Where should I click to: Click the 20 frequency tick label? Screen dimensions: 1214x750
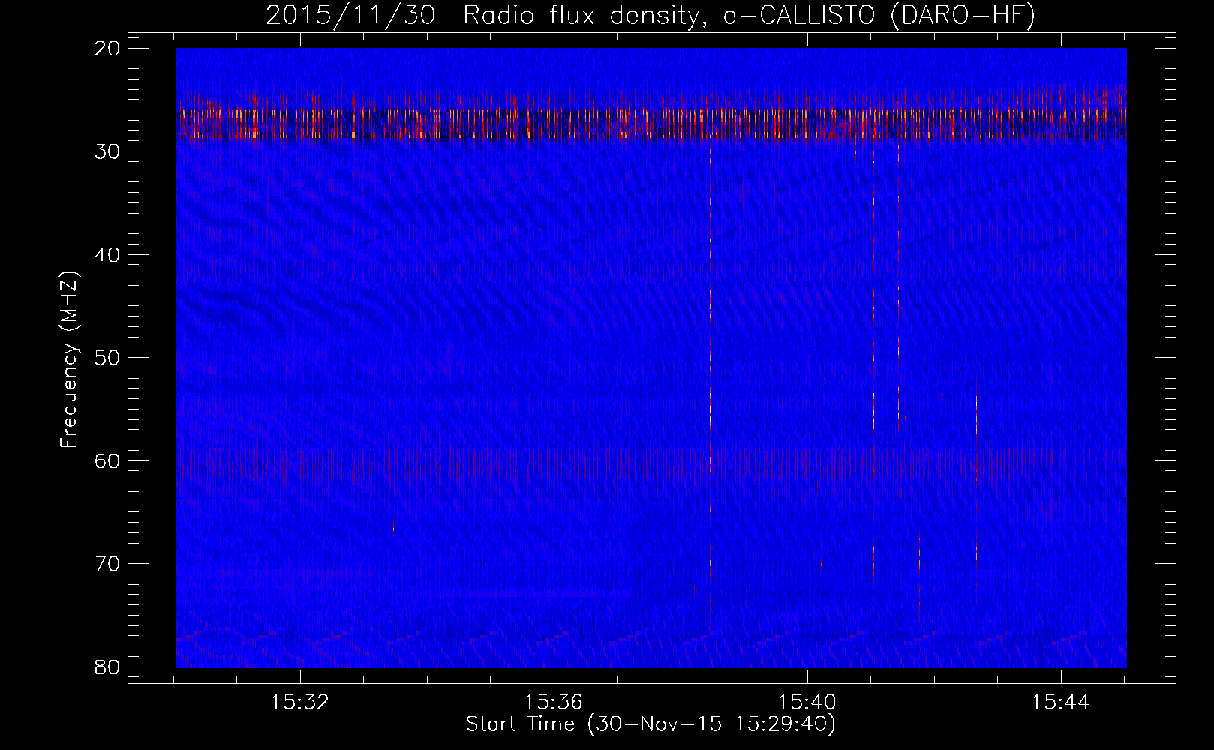(106, 49)
